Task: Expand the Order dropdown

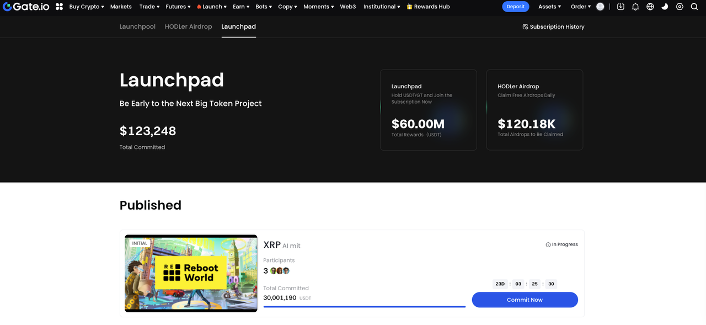Action: coord(580,7)
